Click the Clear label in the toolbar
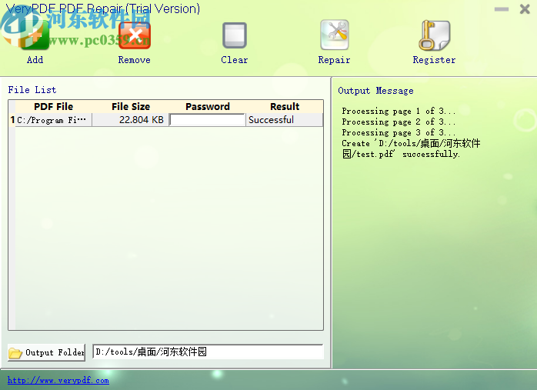Image resolution: width=537 pixels, height=390 pixels. (x=234, y=60)
